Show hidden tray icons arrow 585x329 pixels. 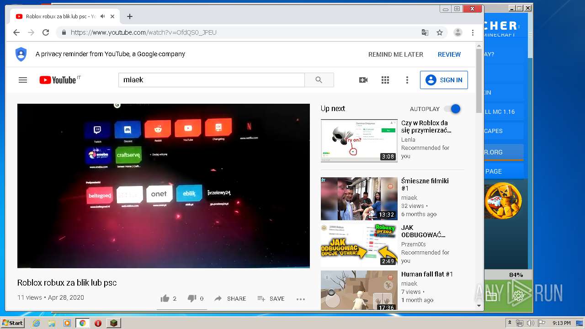[510, 323]
